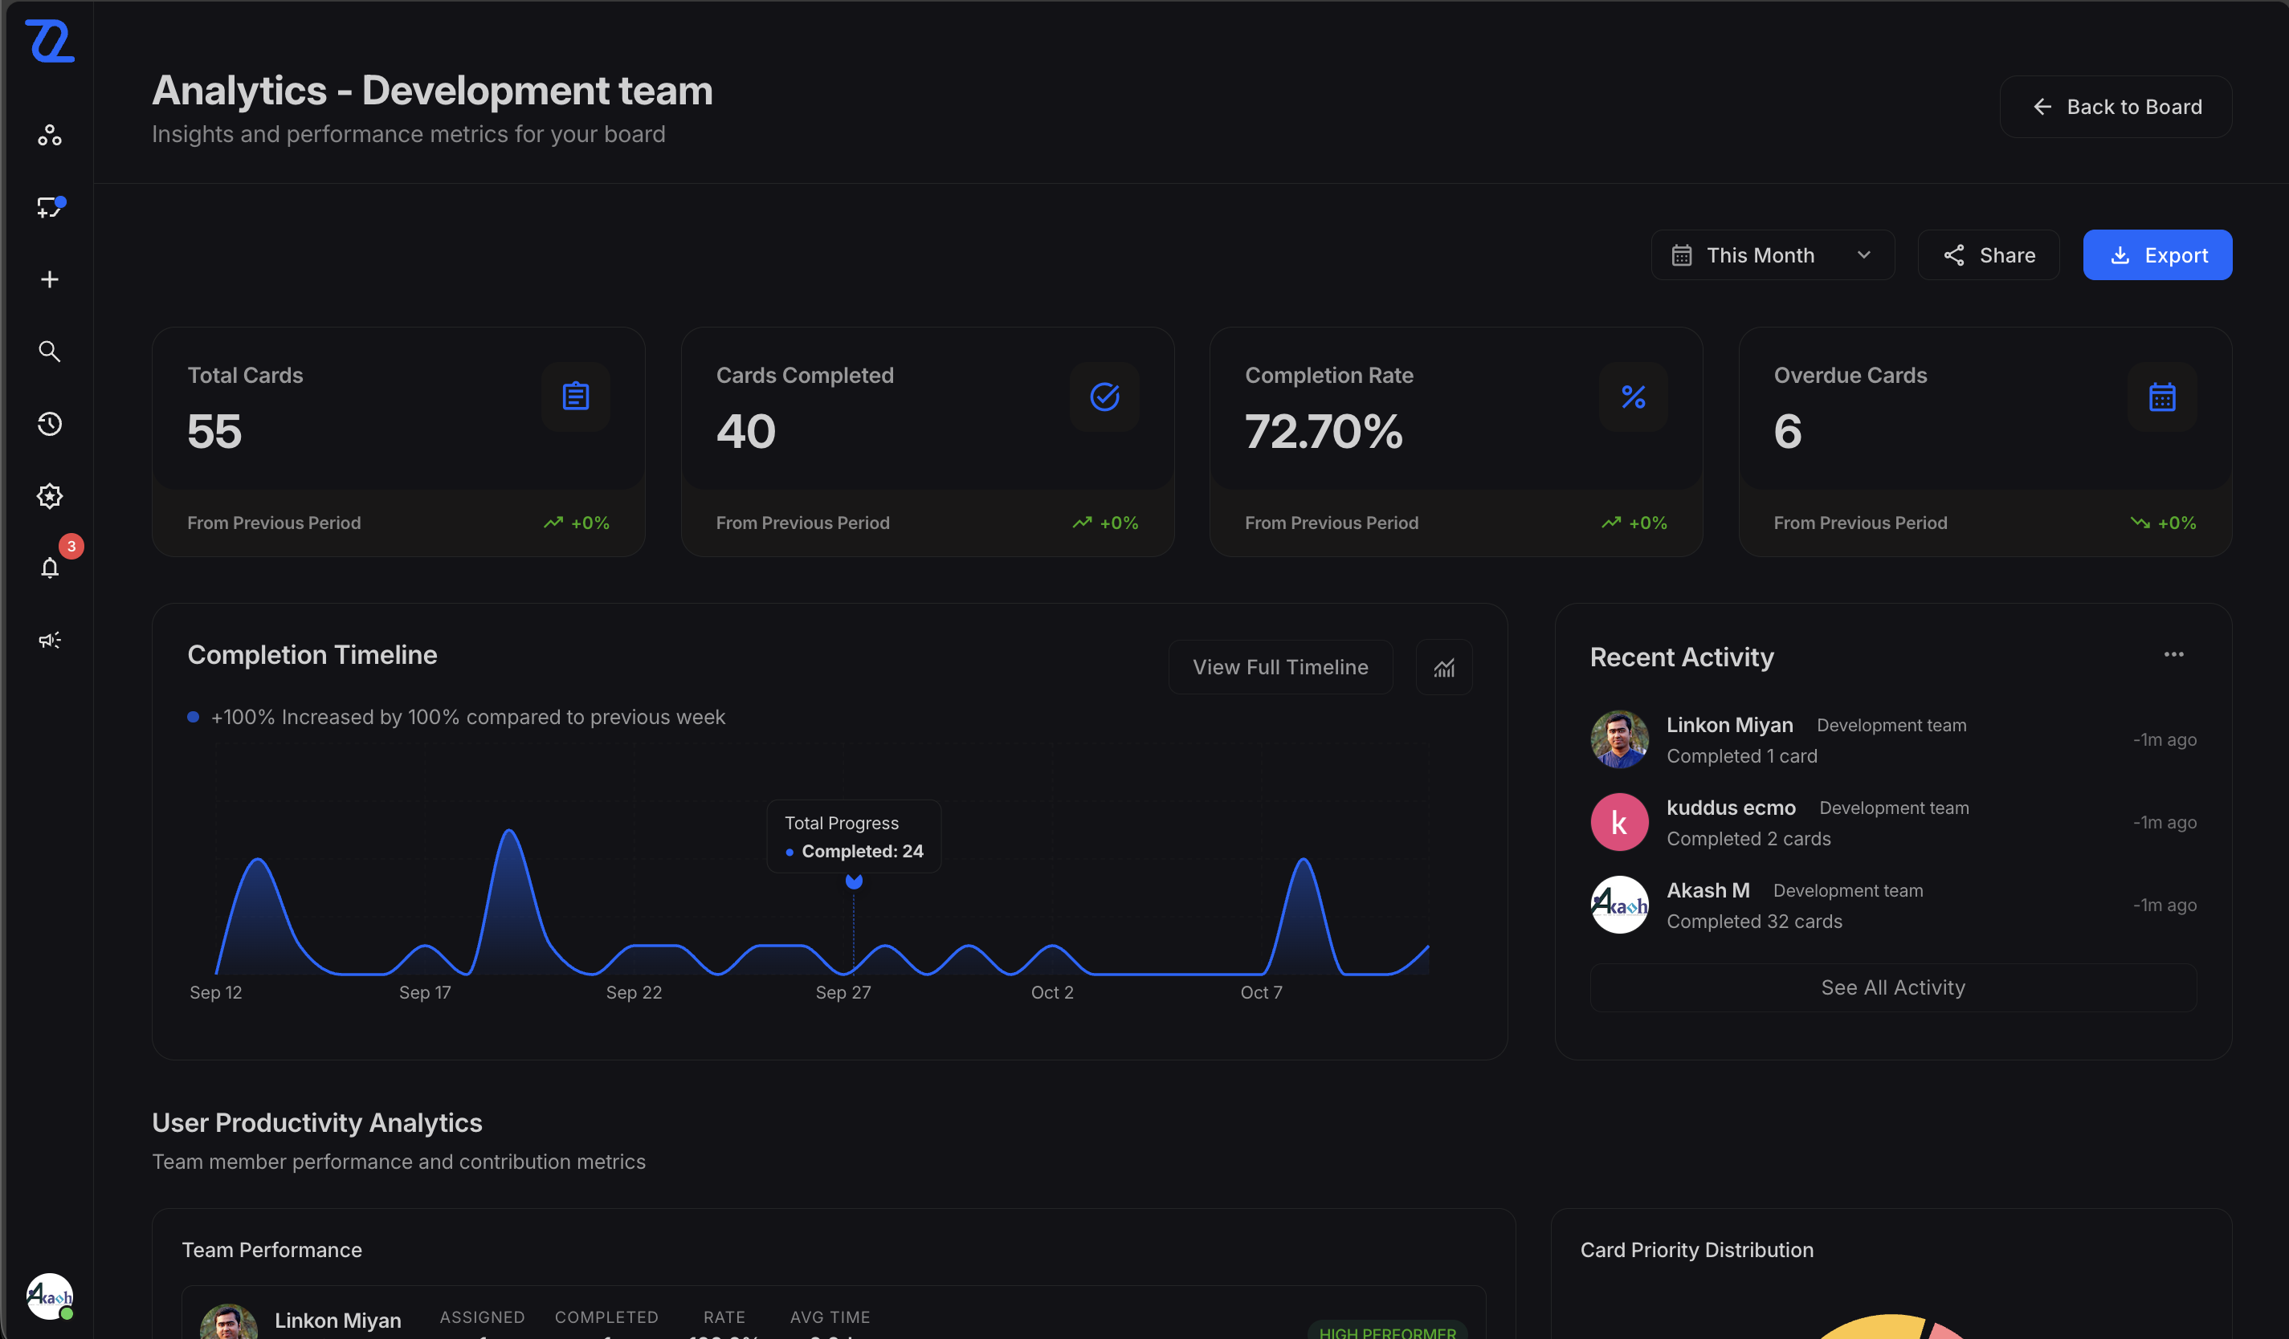This screenshot has height=1339, width=2289.
Task: Click the See All Activity link
Action: pyautogui.click(x=1892, y=987)
